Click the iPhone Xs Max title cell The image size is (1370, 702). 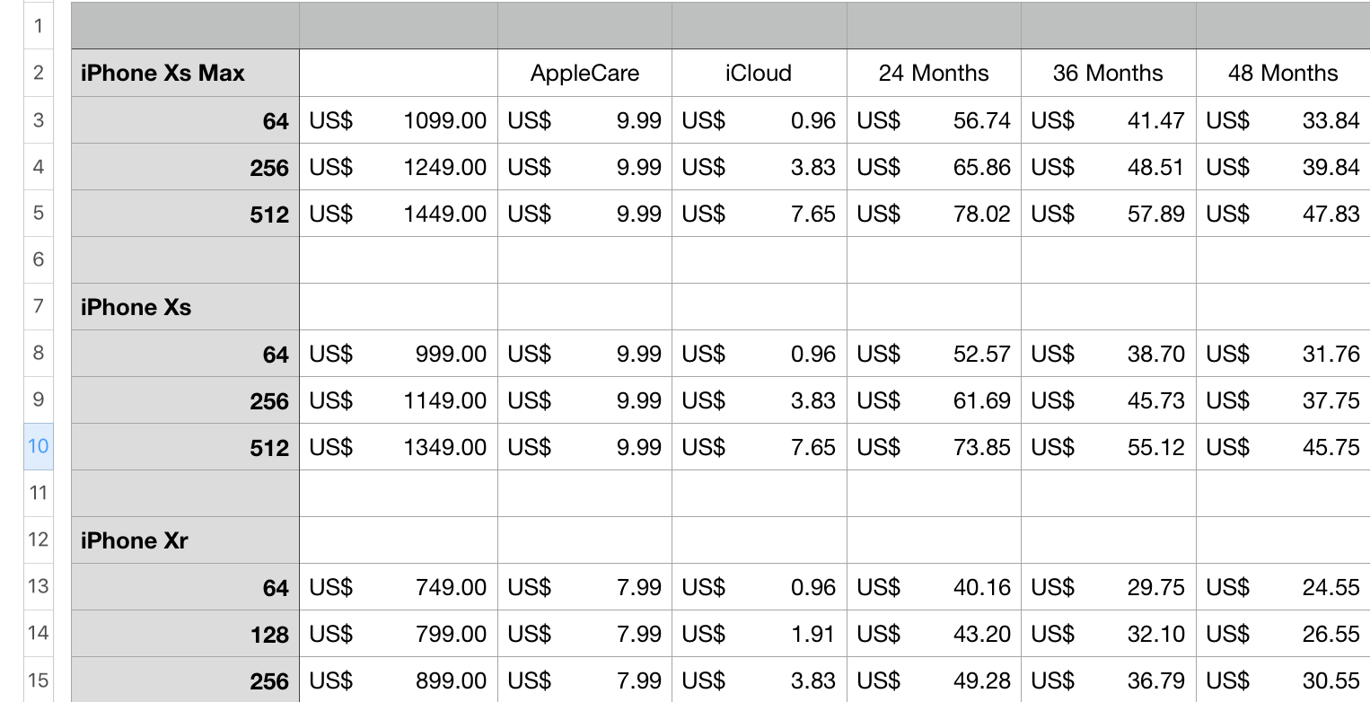click(184, 74)
